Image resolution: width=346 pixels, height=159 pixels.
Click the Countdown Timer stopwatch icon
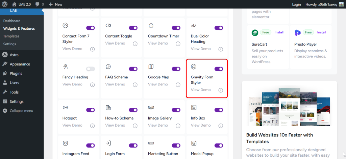click(x=151, y=25)
